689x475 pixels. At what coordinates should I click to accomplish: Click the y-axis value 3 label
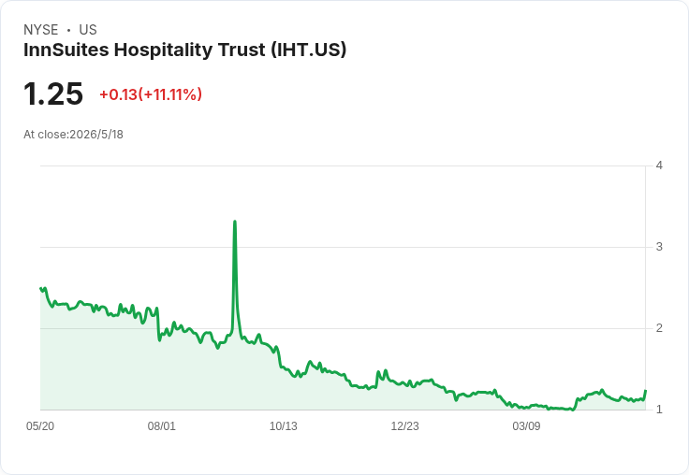[659, 247]
